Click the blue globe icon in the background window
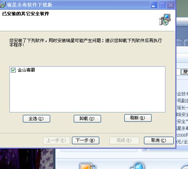This screenshot has height=169, width=188. 138,166
